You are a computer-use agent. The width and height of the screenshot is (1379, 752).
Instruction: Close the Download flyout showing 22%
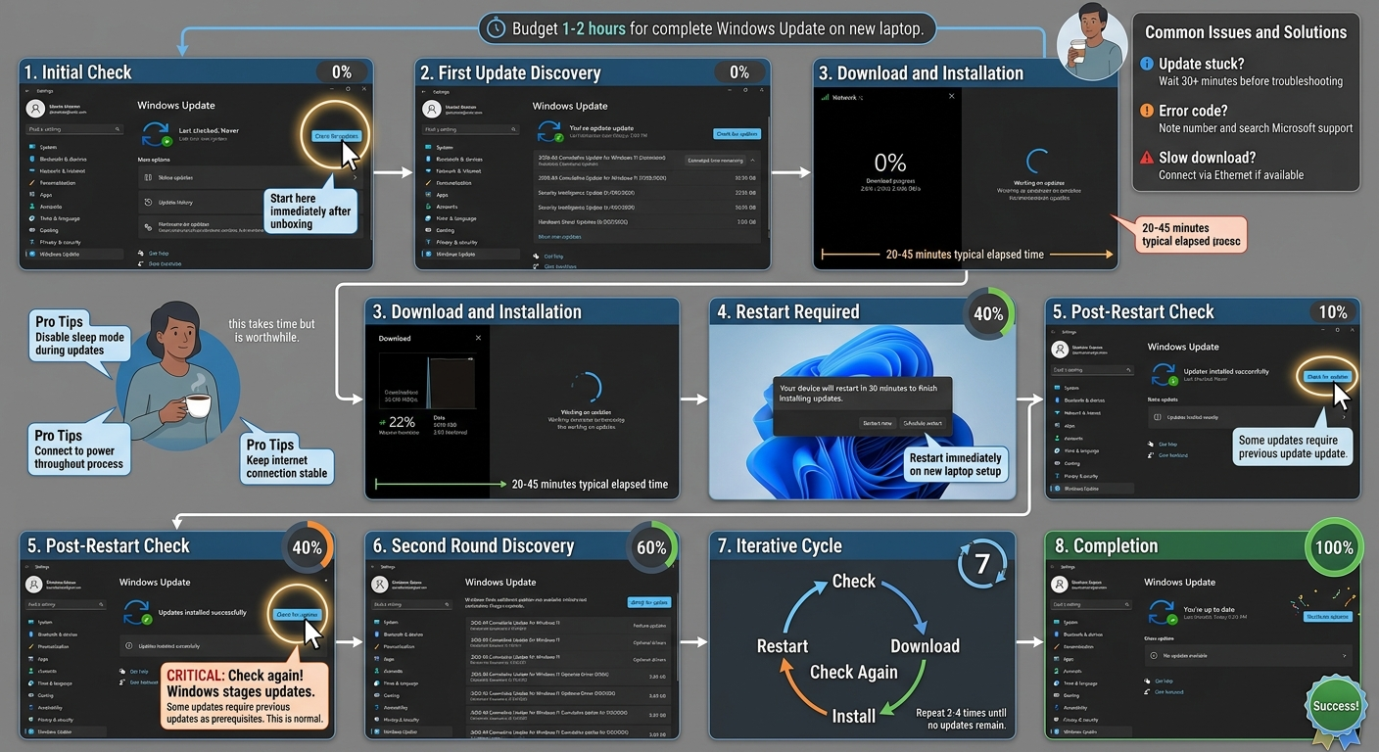[x=478, y=338]
